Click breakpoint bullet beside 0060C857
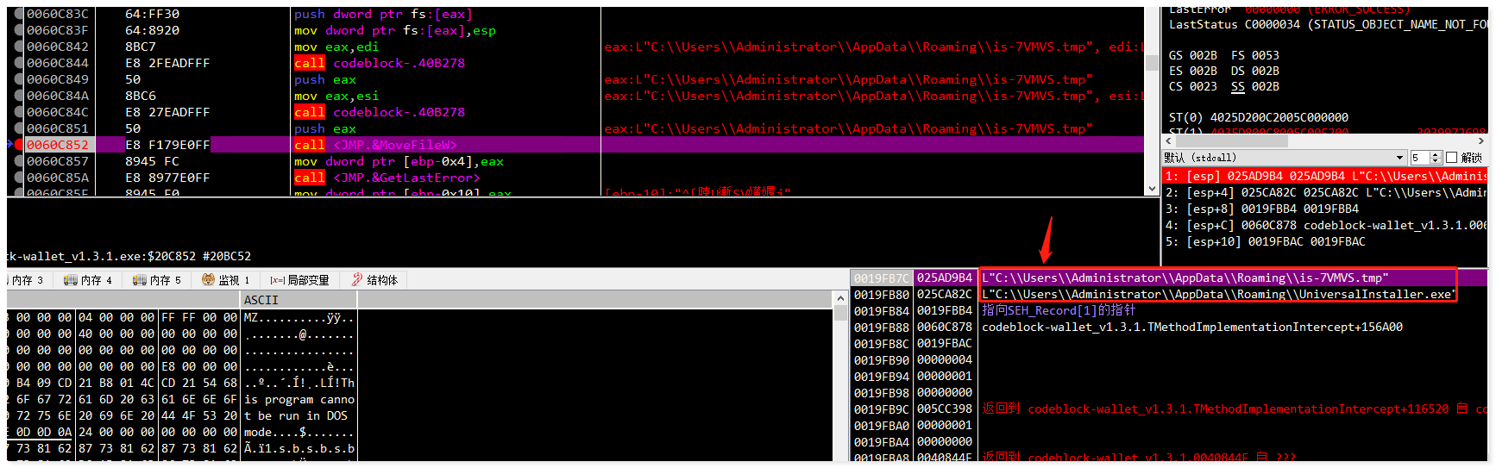The image size is (1496, 468). [x=19, y=161]
